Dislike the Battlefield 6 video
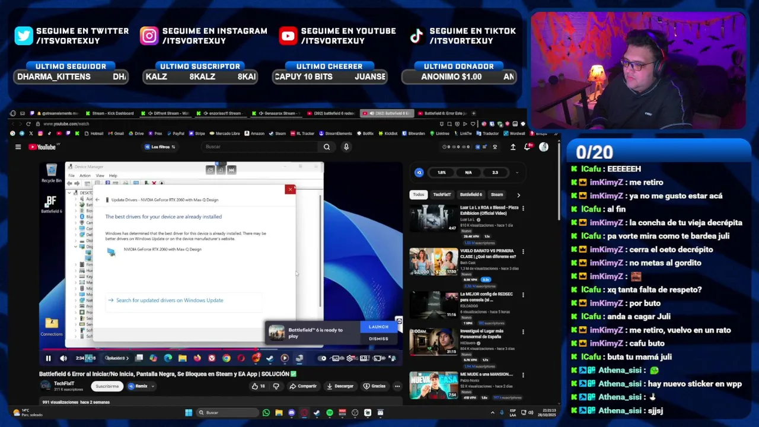The height and width of the screenshot is (427, 759). pyautogui.click(x=276, y=386)
